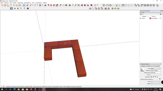Click the yellow cube icon
This screenshot has height=91, width=163.
[112, 8]
